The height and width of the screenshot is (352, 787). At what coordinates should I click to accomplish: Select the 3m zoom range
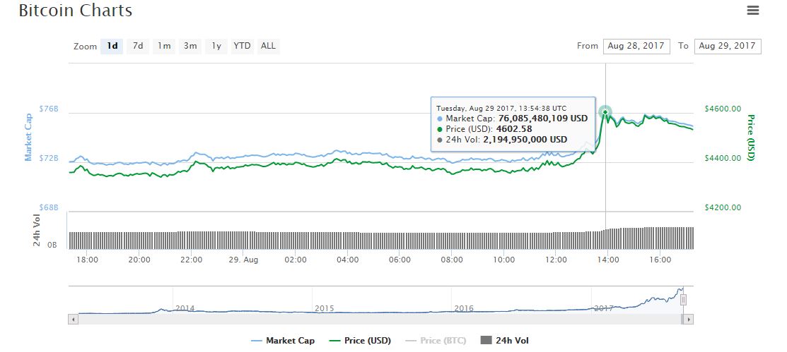pyautogui.click(x=190, y=46)
